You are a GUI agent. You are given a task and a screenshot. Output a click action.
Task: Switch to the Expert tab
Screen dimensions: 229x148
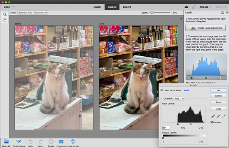(x=127, y=7)
